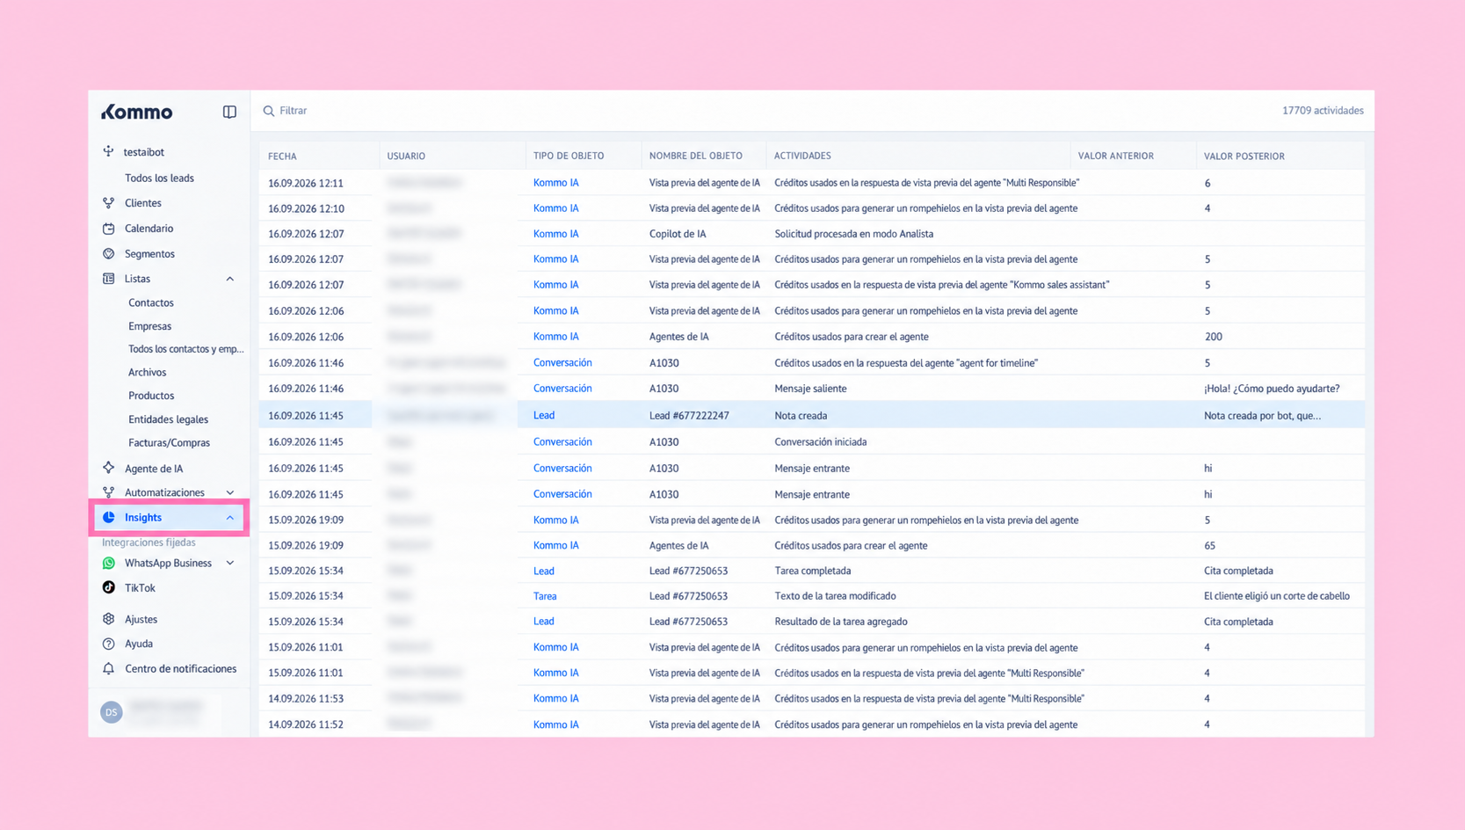This screenshot has width=1465, height=830.
Task: Click the testaibot pipeline icon
Action: tap(109, 151)
